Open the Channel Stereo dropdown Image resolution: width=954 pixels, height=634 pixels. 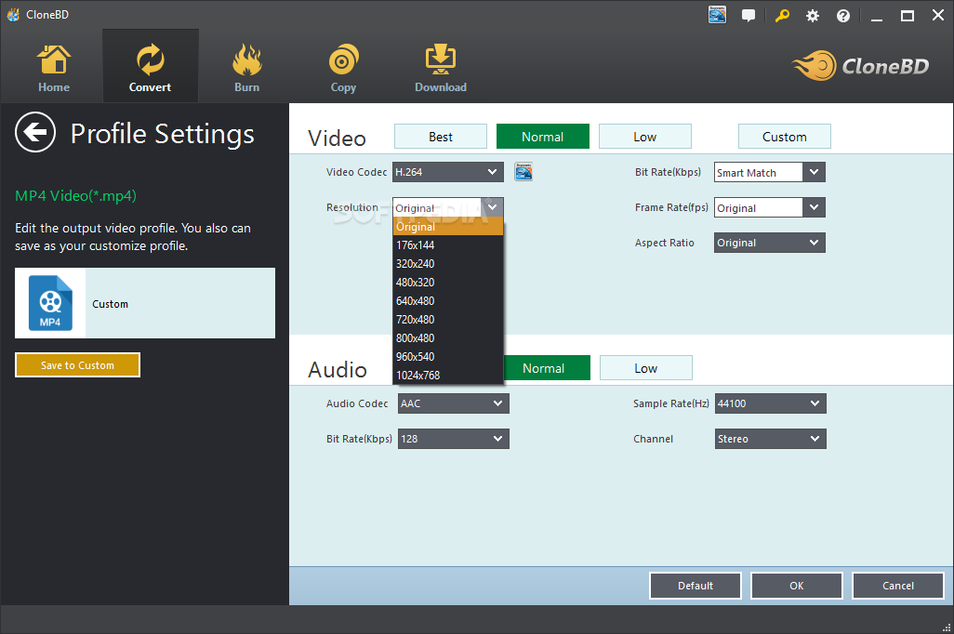click(770, 439)
